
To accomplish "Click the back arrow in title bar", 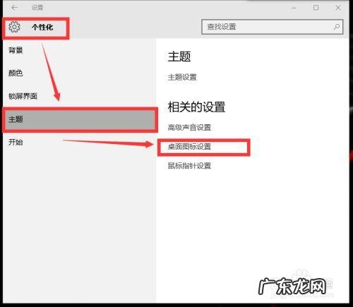I will (x=14, y=8).
